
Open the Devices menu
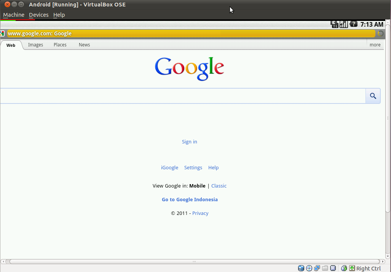tap(39, 15)
